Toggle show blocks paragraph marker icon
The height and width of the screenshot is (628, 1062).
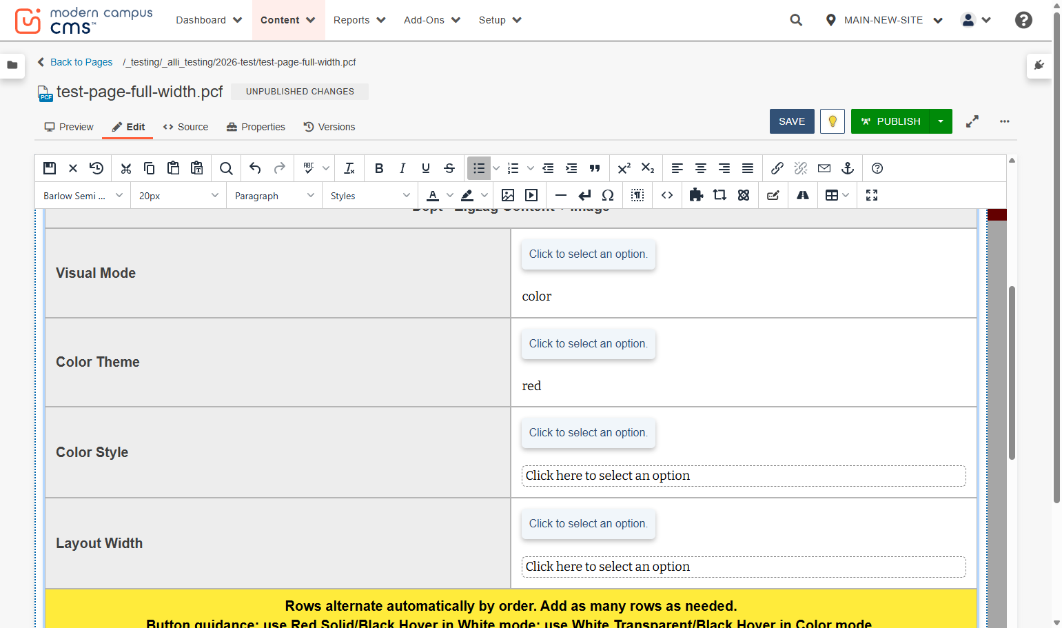(637, 195)
